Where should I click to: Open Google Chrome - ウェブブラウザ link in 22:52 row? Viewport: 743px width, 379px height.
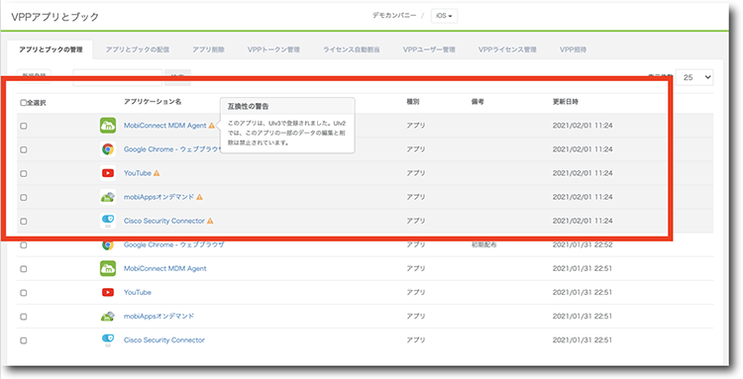click(x=174, y=245)
